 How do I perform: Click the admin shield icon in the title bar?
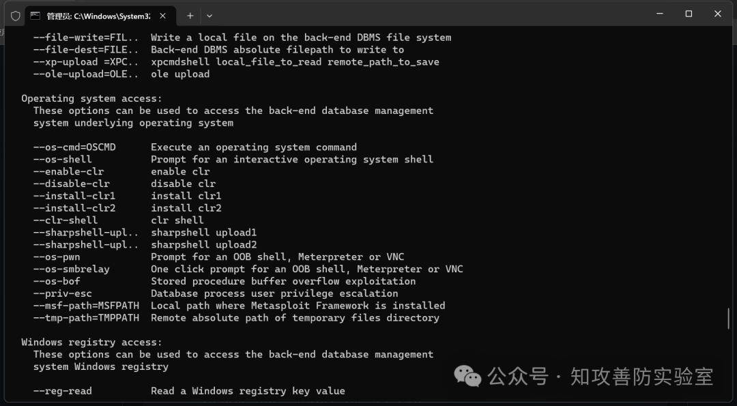[x=15, y=14]
